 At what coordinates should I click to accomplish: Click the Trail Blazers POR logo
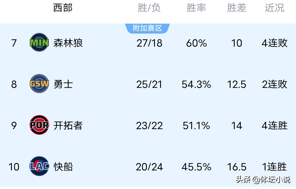pyautogui.click(x=39, y=125)
